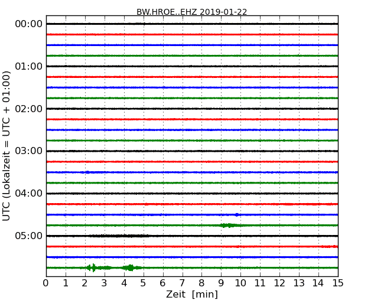Click x-axis tick label 15

pos(338,283)
